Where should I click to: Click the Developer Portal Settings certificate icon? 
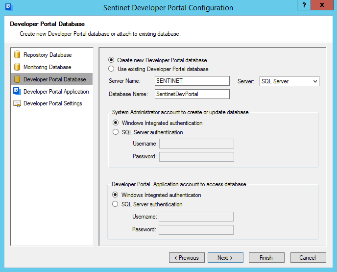17,103
